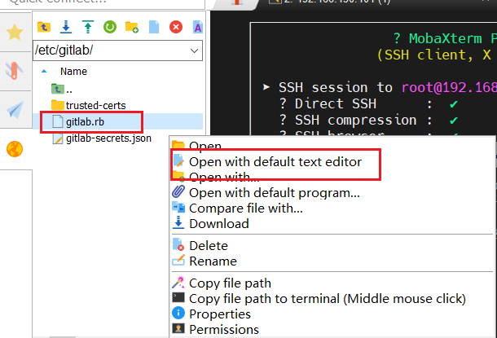Screen dimensions: 497x338
Task: Refresh the remote folder listing
Action: tap(110, 28)
